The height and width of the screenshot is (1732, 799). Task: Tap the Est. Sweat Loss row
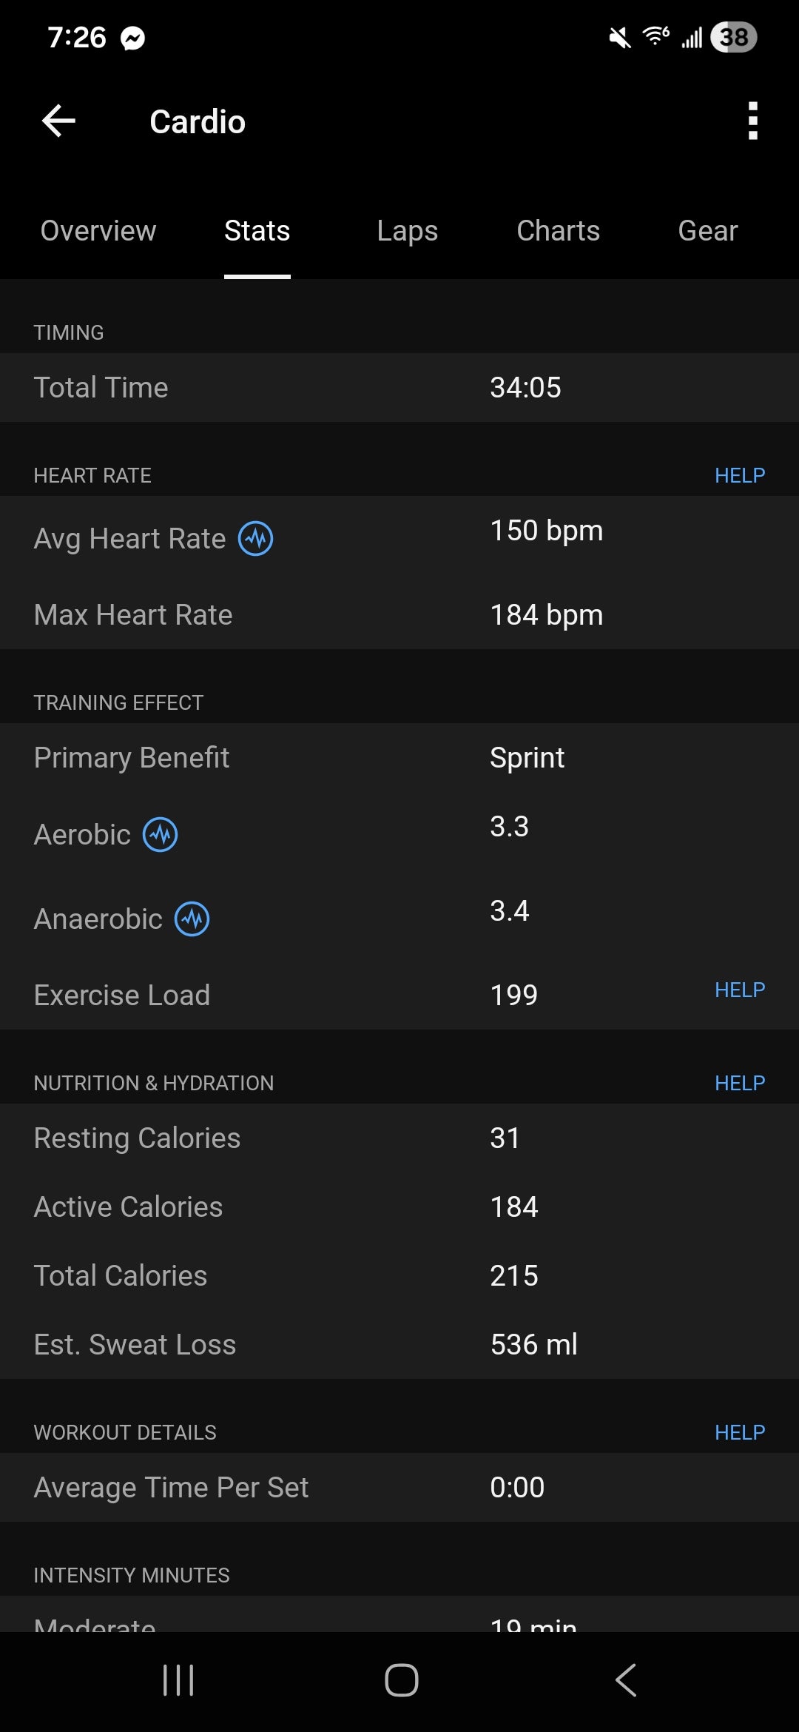(x=399, y=1345)
